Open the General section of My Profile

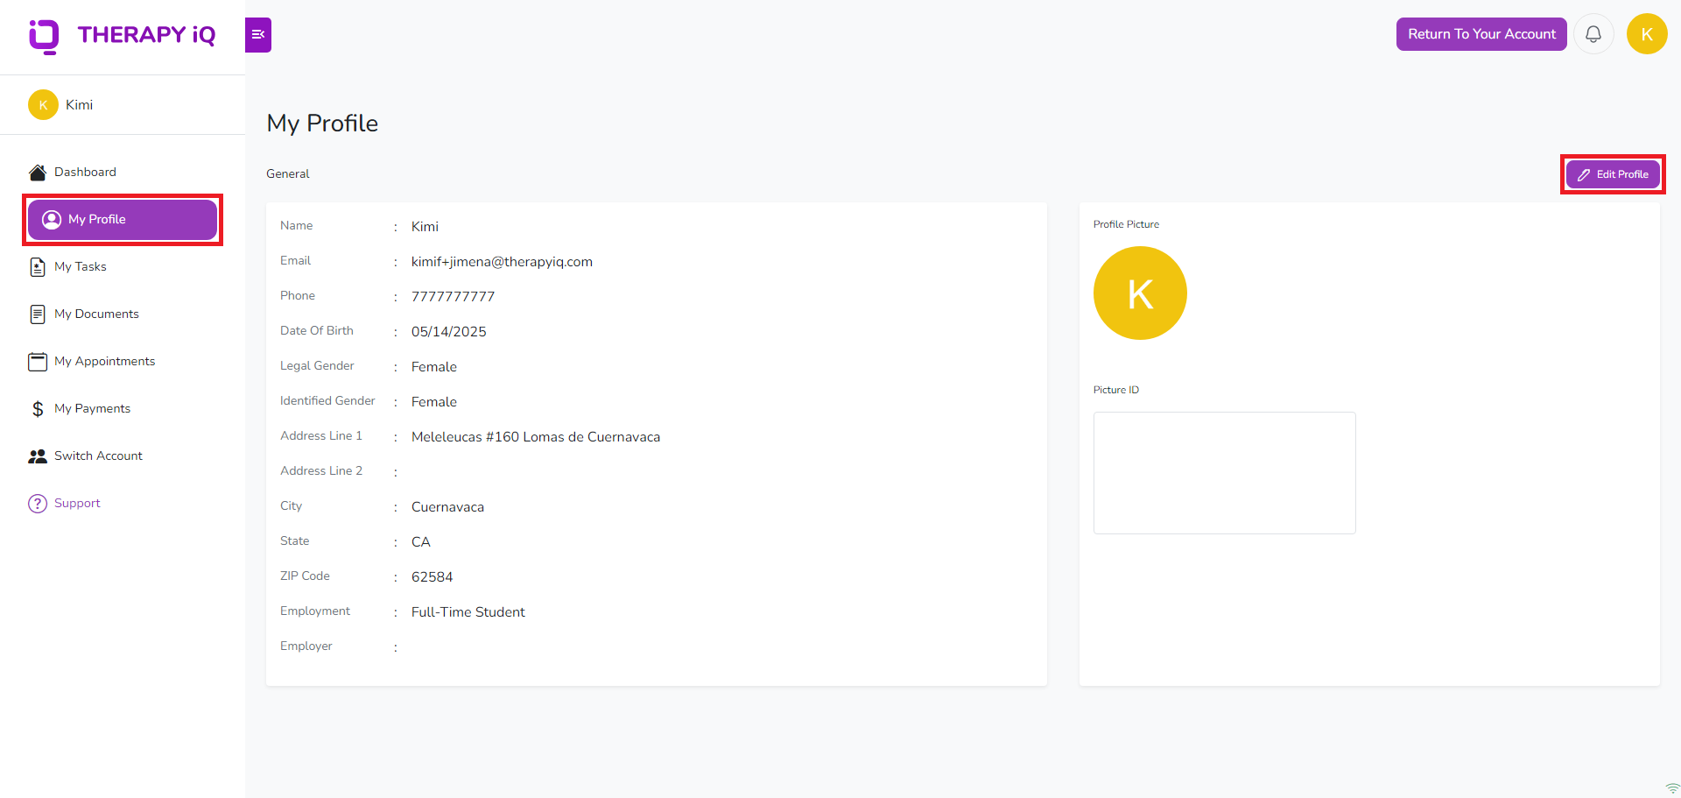287,173
